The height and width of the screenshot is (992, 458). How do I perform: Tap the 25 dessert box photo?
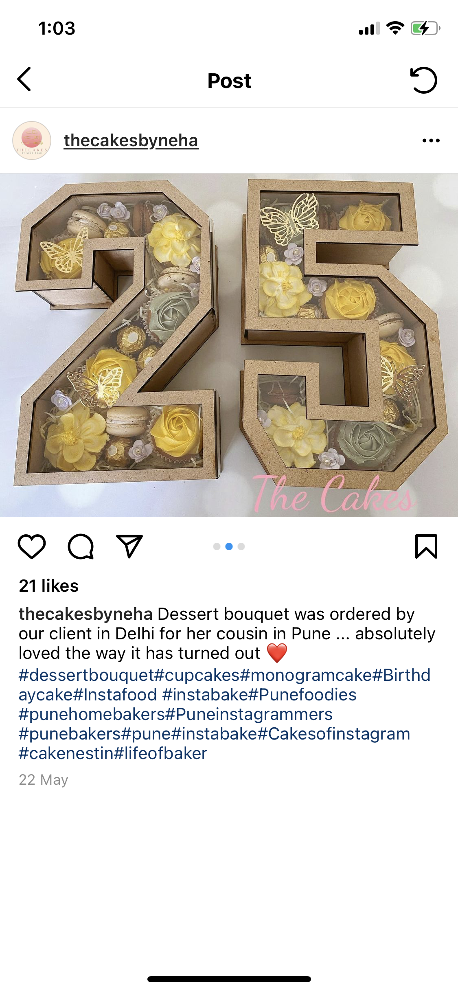[229, 345]
